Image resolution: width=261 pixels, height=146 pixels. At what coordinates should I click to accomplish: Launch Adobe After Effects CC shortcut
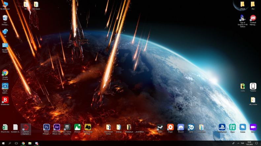[57, 129]
